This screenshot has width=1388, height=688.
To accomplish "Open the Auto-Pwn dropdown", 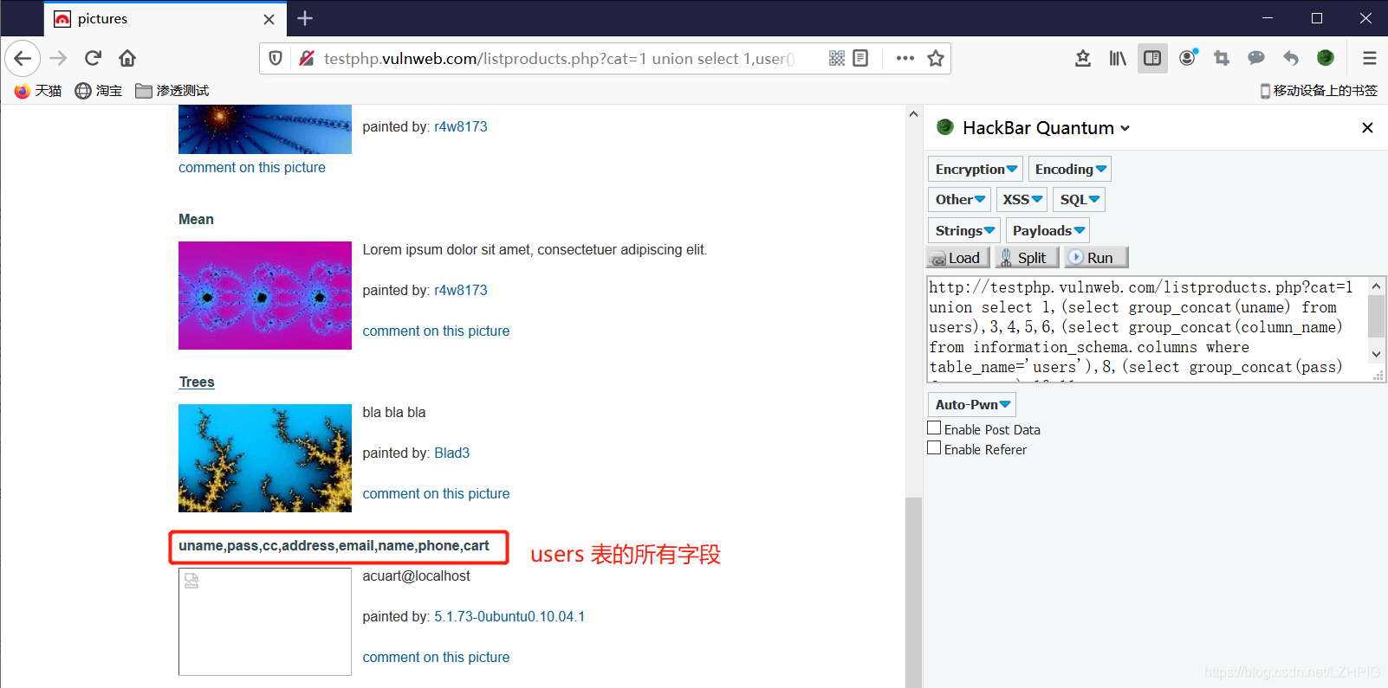I will point(971,404).
